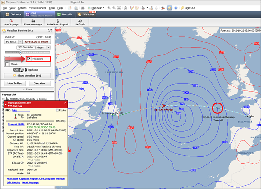This screenshot has height=189, width=261.
Task: Open Share manager from the toolbar
Action: 33,22
